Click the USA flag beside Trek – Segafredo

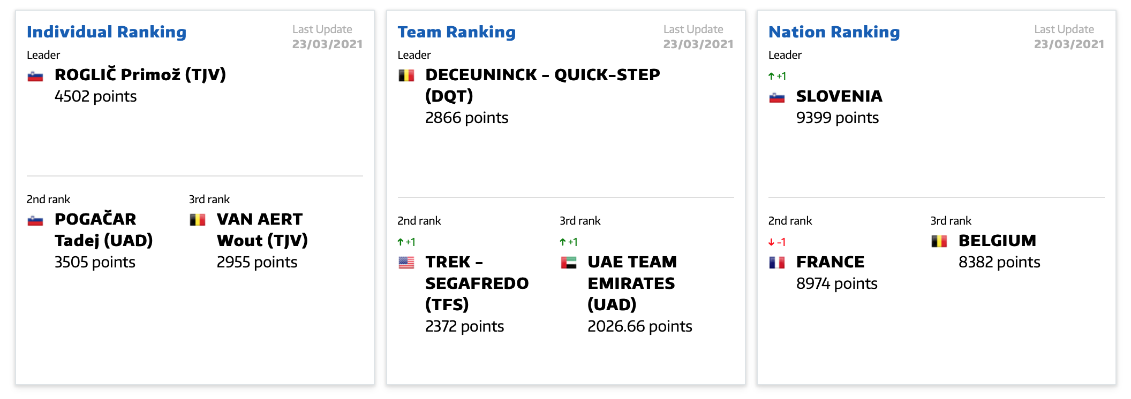[406, 263]
